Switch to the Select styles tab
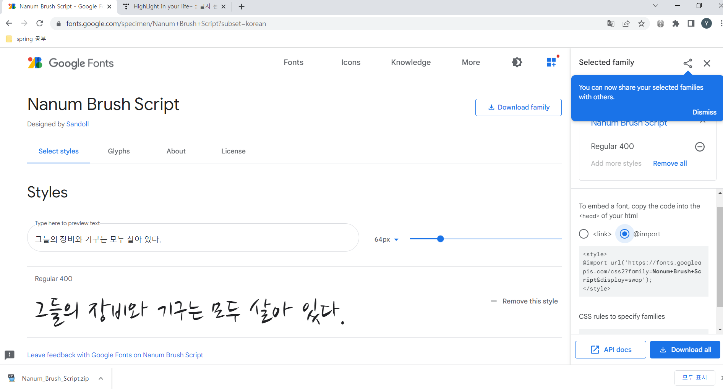Viewport: 723px width, 389px height. (x=58, y=151)
